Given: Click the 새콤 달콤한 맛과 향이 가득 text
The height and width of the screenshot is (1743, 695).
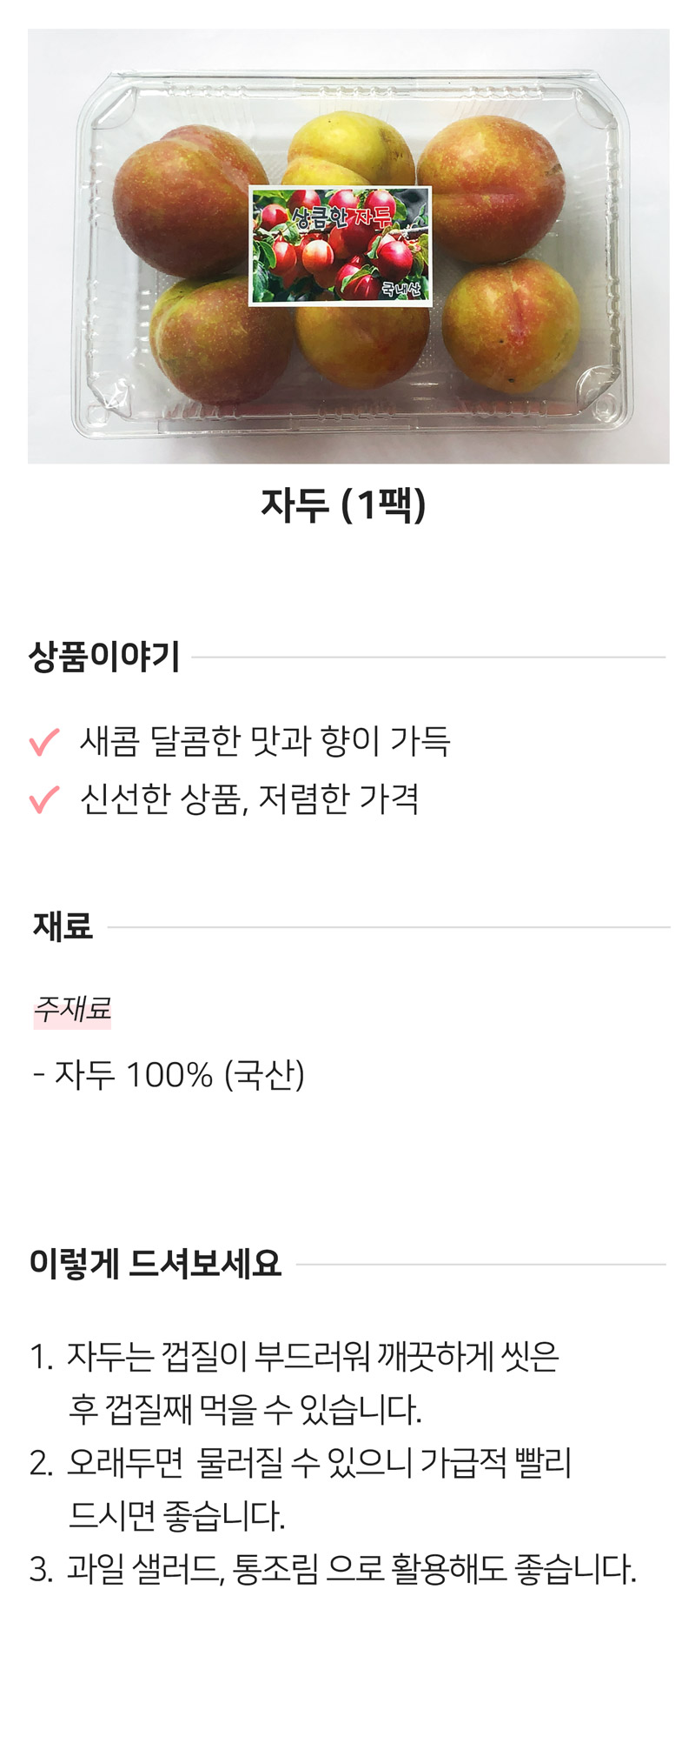Looking at the screenshot, I should point(265,741).
